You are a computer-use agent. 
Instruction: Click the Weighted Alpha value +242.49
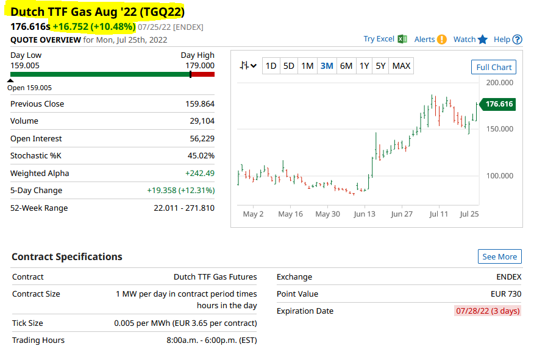pos(200,173)
